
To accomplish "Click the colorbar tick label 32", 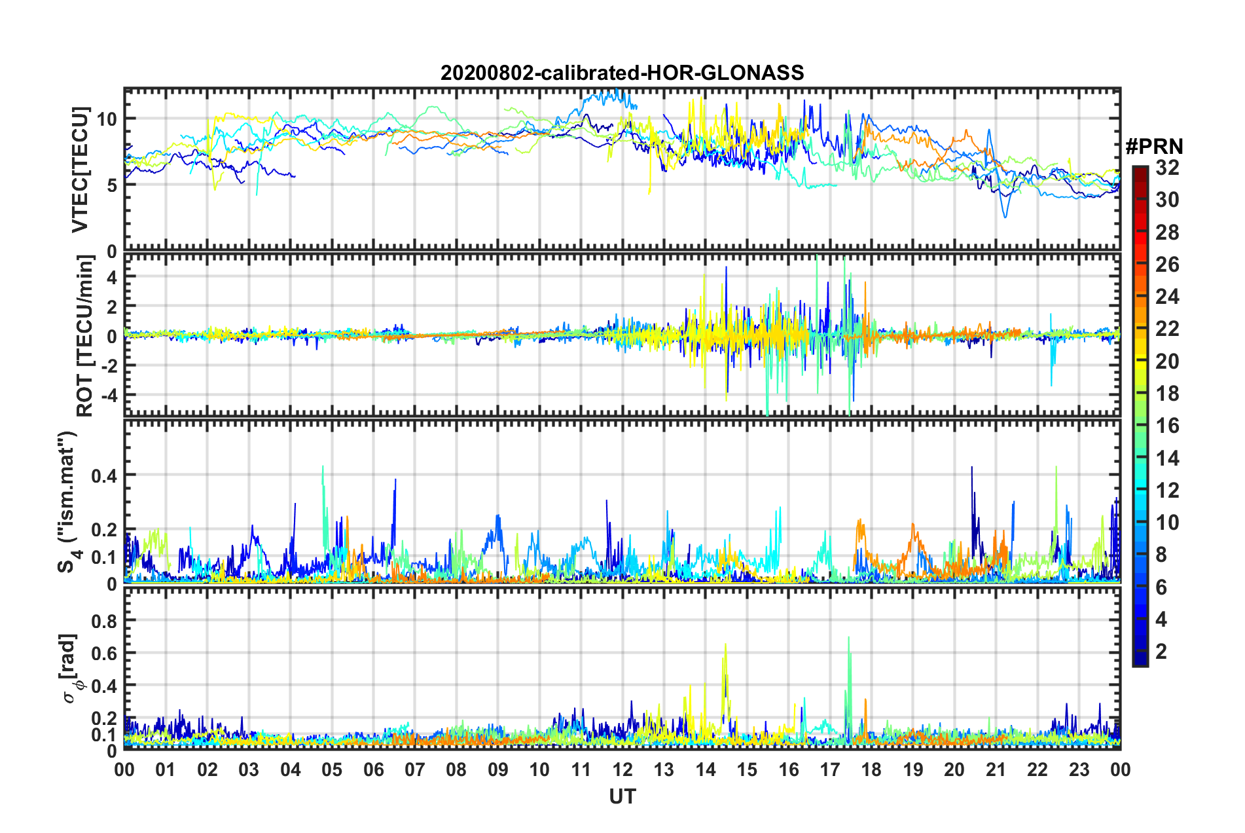I will pyautogui.click(x=1167, y=168).
